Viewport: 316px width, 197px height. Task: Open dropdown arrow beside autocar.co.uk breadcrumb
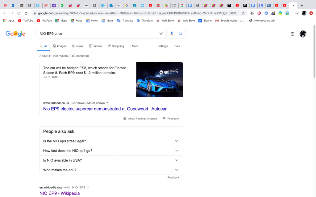[x=107, y=103]
